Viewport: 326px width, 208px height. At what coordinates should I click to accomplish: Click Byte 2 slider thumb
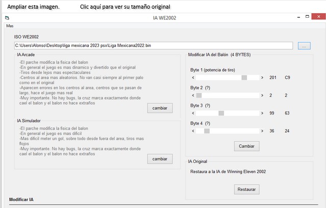(199, 95)
